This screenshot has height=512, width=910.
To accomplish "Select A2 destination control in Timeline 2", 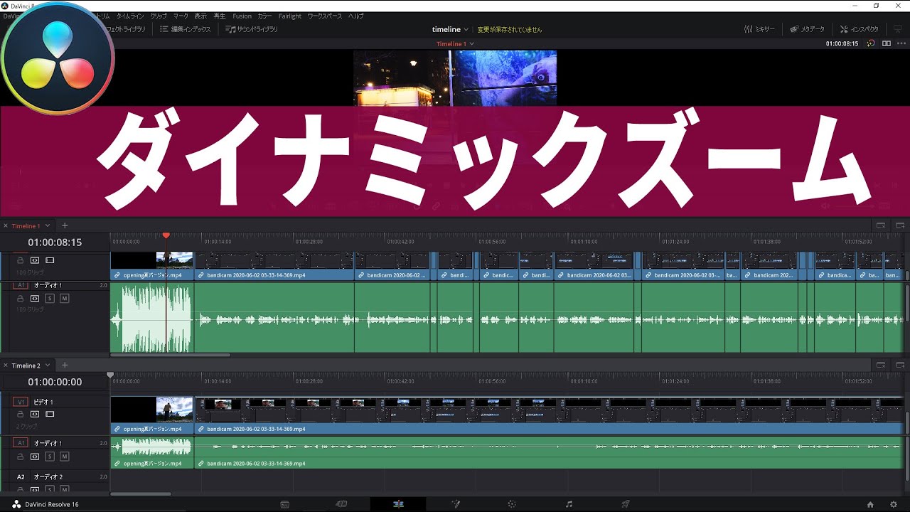I will point(21,476).
